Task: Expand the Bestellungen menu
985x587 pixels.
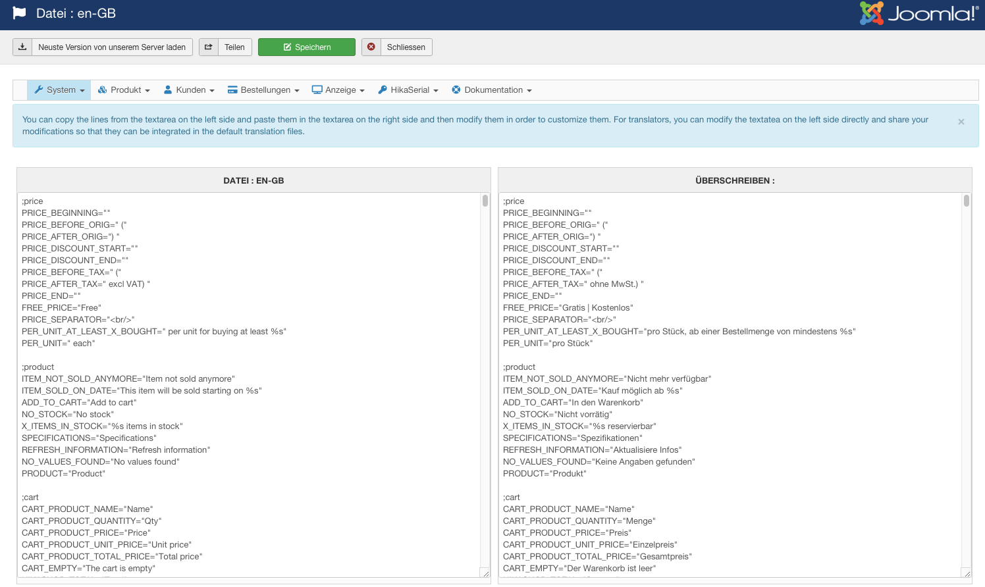Action: coord(263,90)
